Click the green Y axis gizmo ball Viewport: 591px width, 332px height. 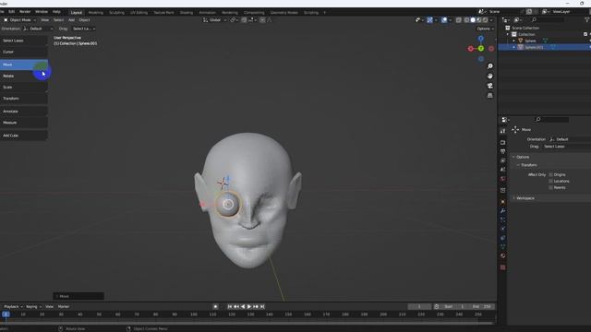pyautogui.click(x=481, y=49)
